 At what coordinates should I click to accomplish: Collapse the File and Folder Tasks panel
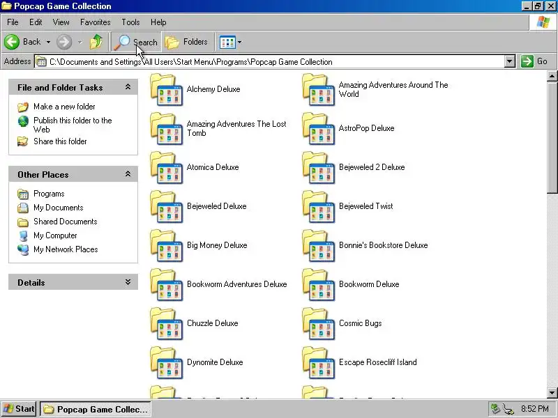(128, 87)
